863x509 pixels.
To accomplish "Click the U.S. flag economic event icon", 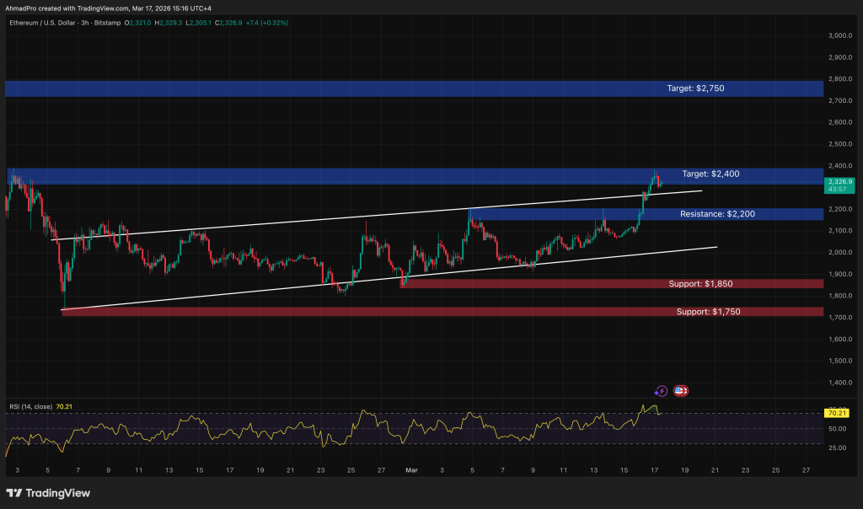I will [680, 390].
